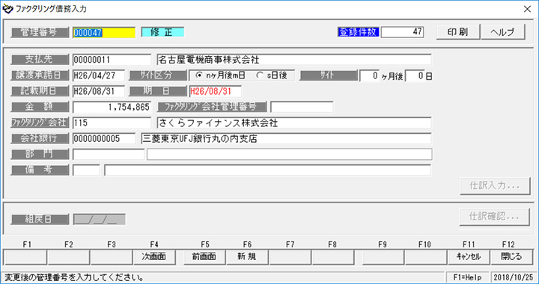Click the サイト区分 label

(x=158, y=75)
